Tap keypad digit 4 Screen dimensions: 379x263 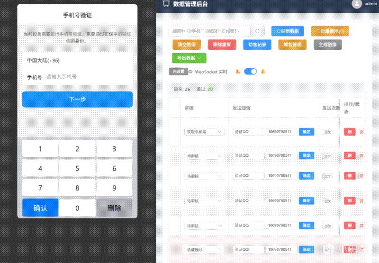[40, 168]
